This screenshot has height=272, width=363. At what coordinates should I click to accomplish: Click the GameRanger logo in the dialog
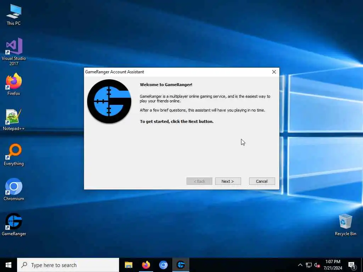(109, 101)
